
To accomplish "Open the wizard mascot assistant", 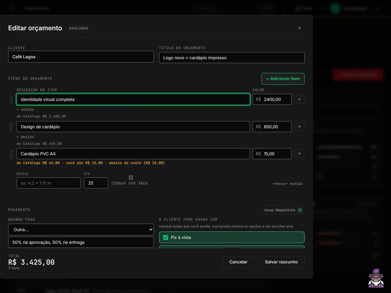I will pyautogui.click(x=376, y=278).
